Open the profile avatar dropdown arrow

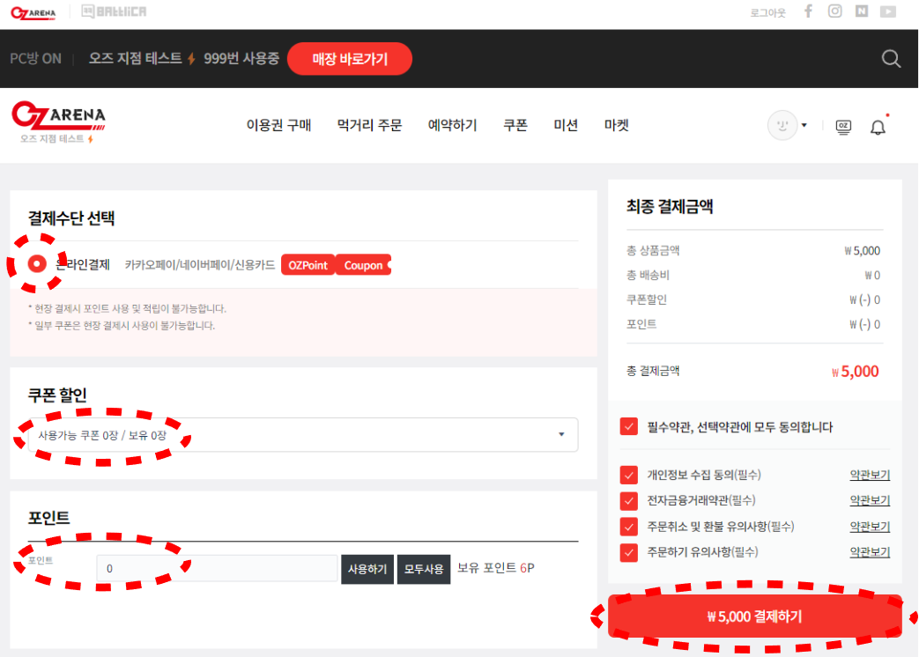pyautogui.click(x=804, y=126)
